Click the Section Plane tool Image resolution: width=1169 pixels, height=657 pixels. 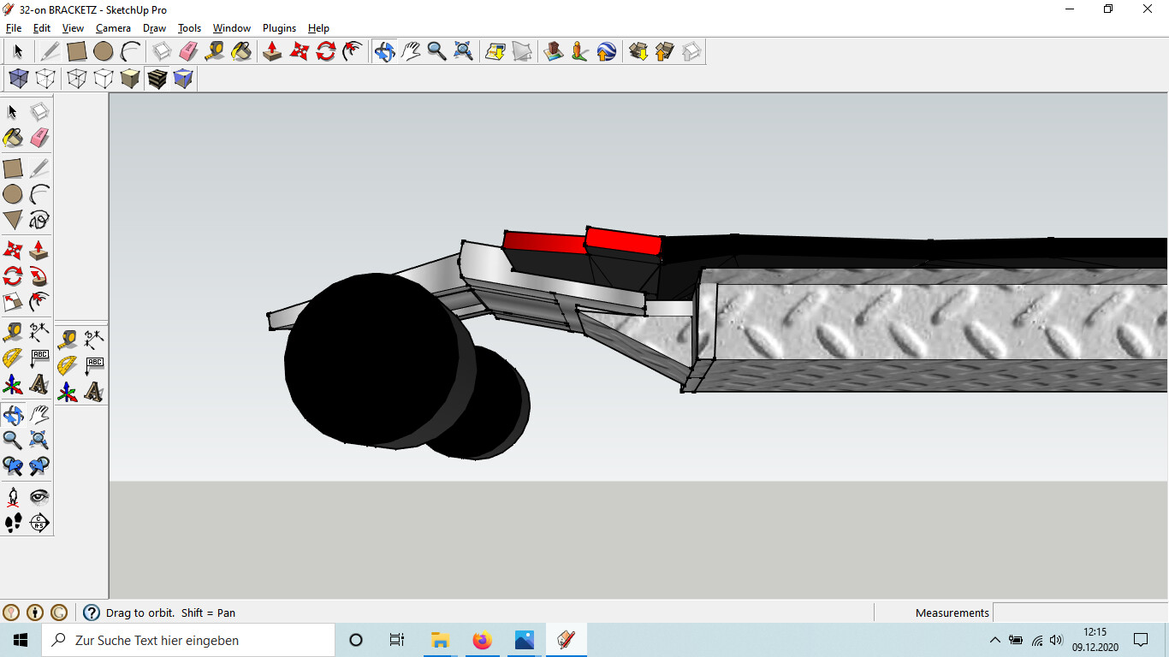[39, 523]
